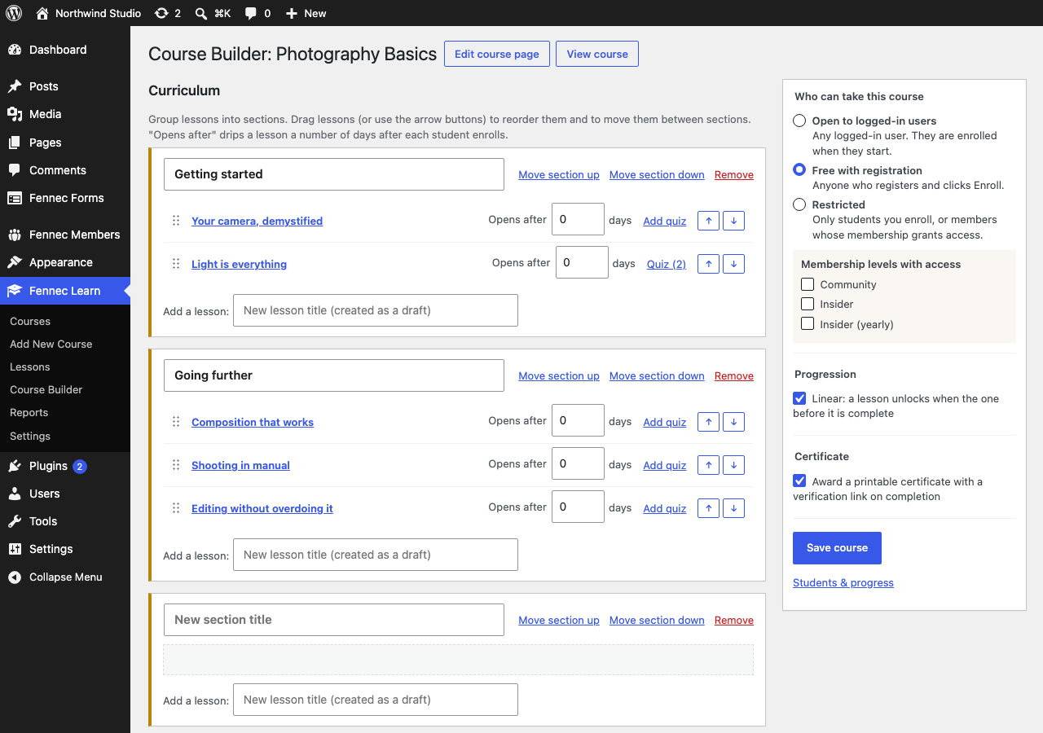
Task: Click the 'Going further' section title field
Action: tap(334, 375)
